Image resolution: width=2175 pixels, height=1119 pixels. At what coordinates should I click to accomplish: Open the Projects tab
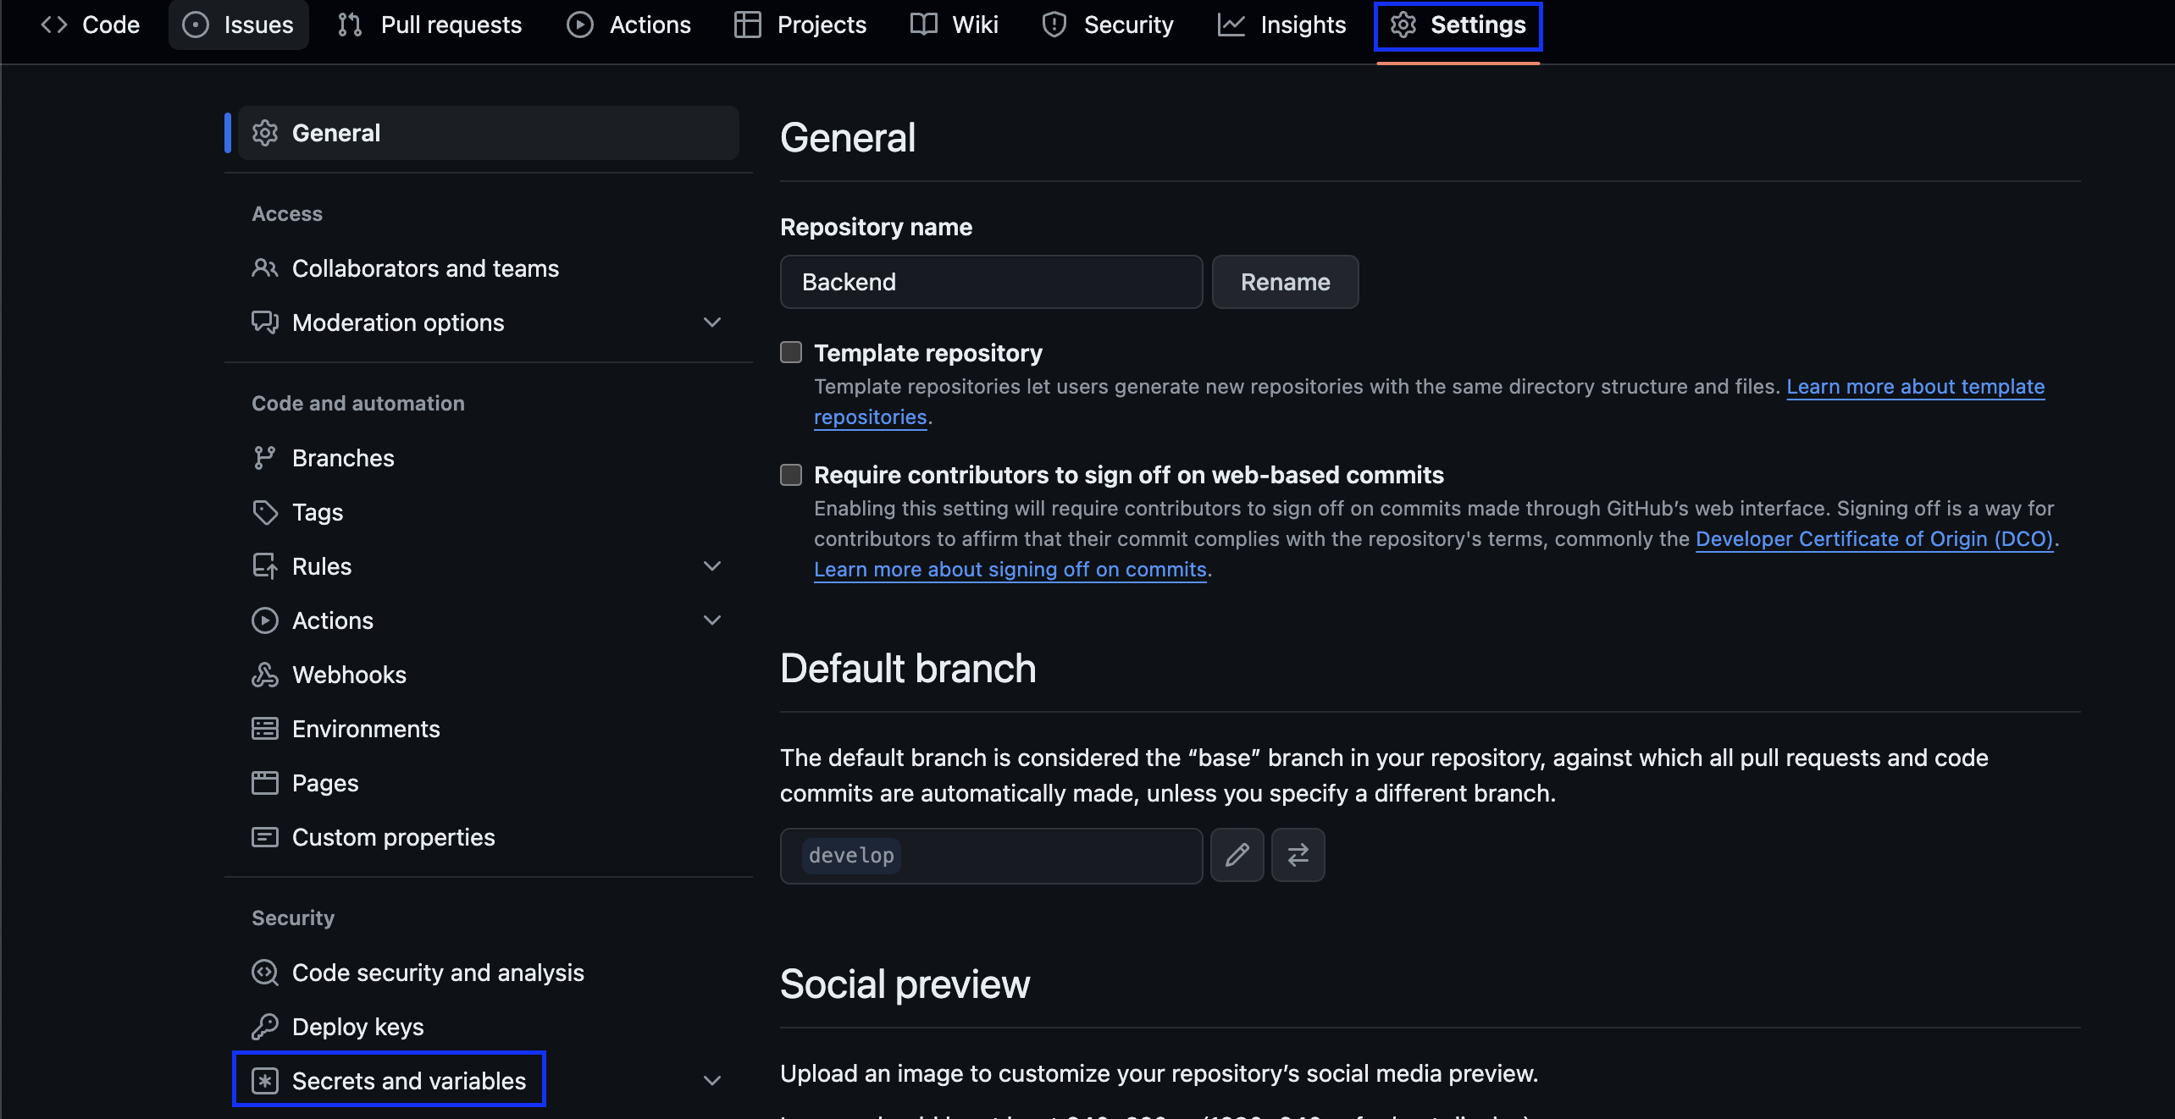[x=801, y=25]
